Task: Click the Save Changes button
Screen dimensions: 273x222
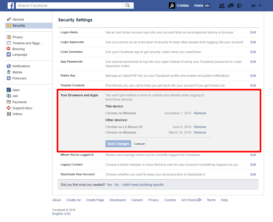Action: 118,144
